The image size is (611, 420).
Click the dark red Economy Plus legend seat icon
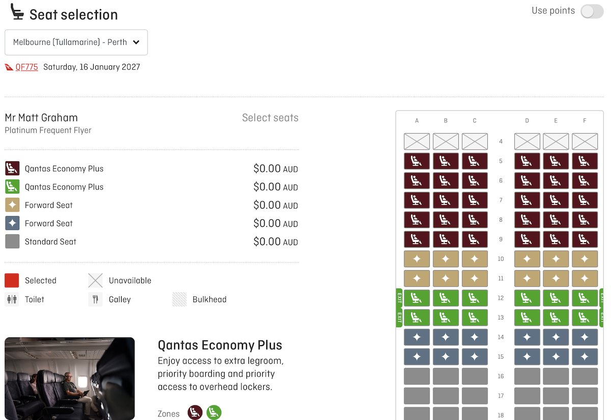12,168
